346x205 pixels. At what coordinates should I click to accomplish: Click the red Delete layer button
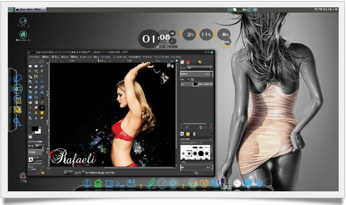(210, 128)
